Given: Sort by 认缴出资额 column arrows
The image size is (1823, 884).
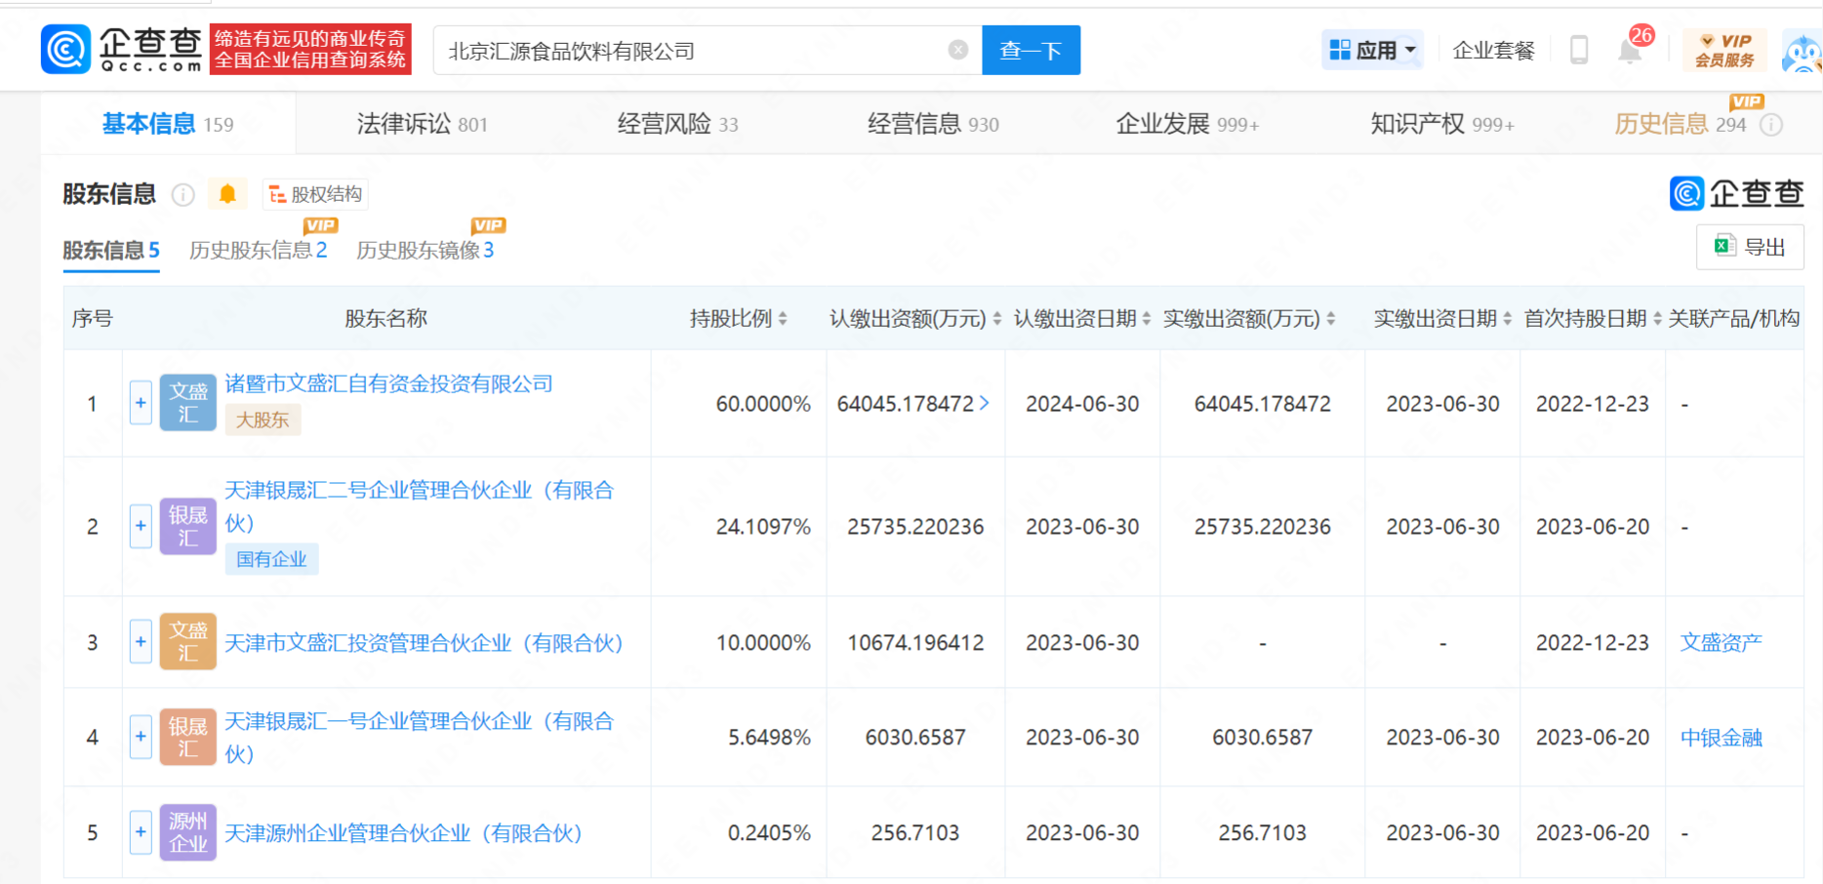Looking at the screenshot, I should click(x=996, y=319).
